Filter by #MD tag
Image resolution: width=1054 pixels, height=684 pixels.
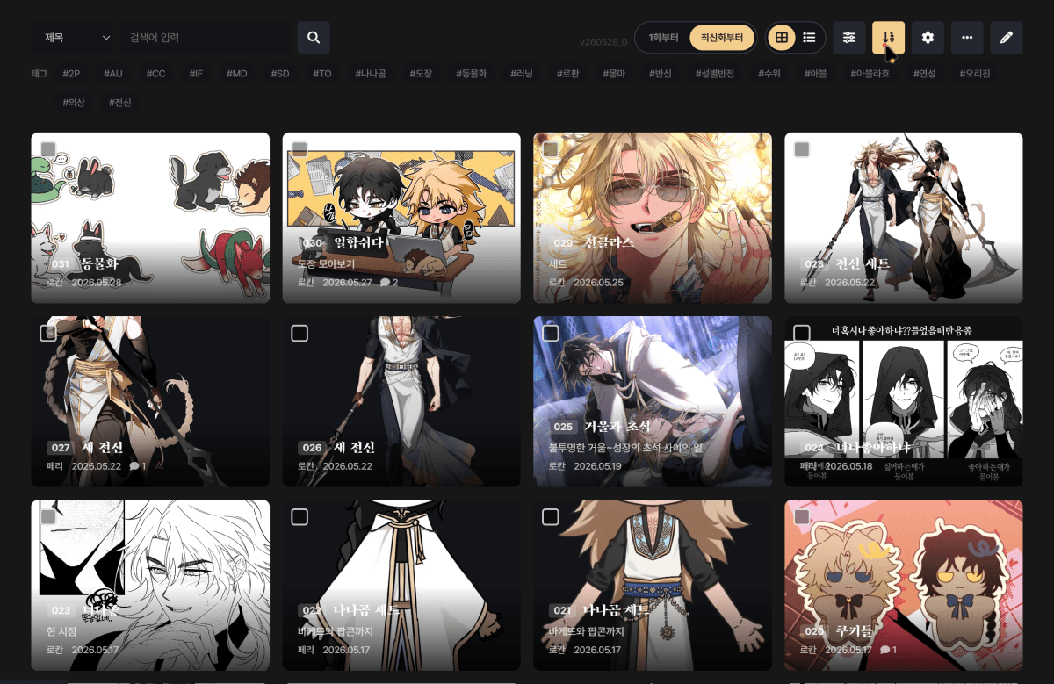click(236, 74)
